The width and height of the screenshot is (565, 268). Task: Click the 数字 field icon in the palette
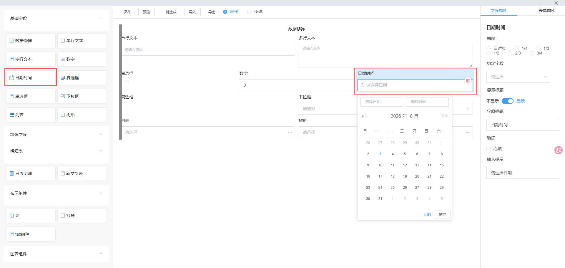[x=63, y=59]
